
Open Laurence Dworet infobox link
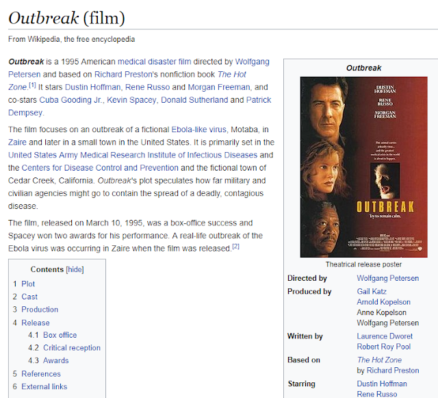385,336
